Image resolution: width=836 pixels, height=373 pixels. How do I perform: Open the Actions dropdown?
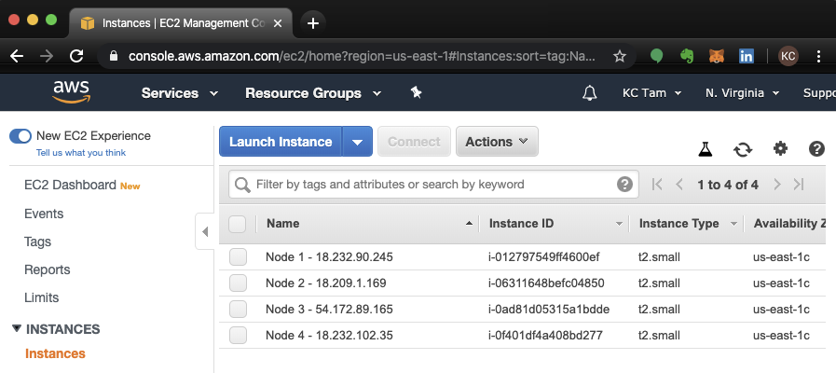point(497,142)
